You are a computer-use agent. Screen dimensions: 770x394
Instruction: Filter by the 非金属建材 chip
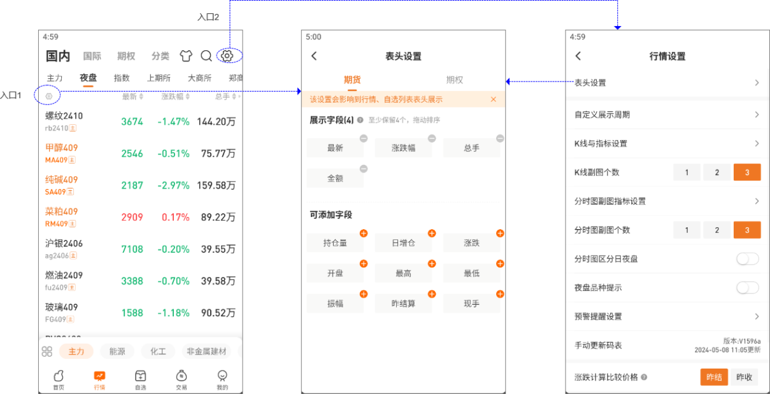(206, 351)
